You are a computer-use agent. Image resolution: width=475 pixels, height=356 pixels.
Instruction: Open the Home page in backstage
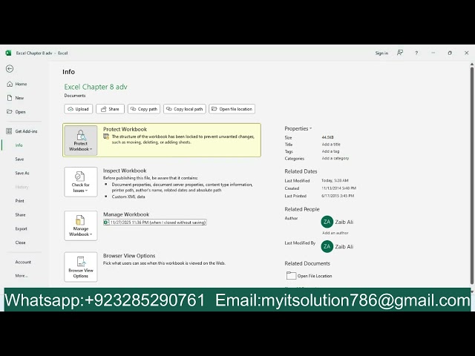click(21, 84)
